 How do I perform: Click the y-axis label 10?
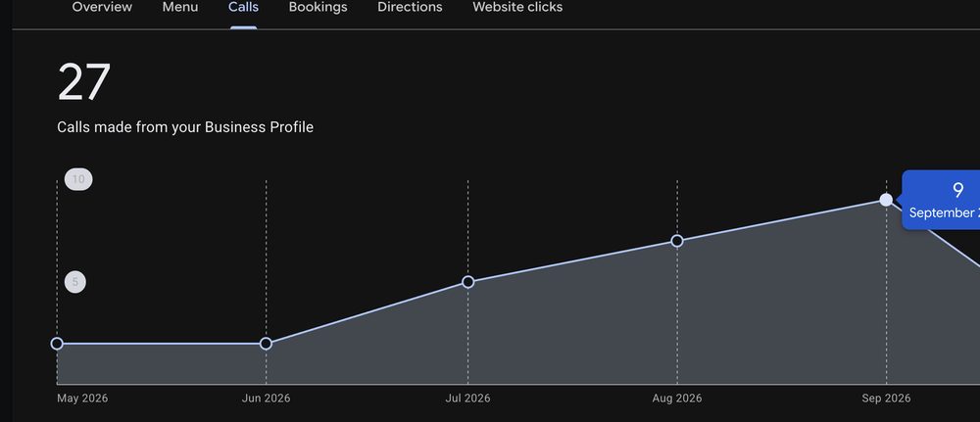78,179
